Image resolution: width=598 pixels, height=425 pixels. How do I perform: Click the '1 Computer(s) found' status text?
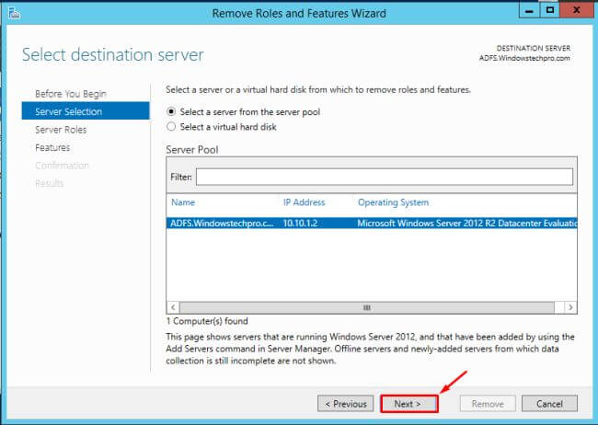pyautogui.click(x=207, y=321)
